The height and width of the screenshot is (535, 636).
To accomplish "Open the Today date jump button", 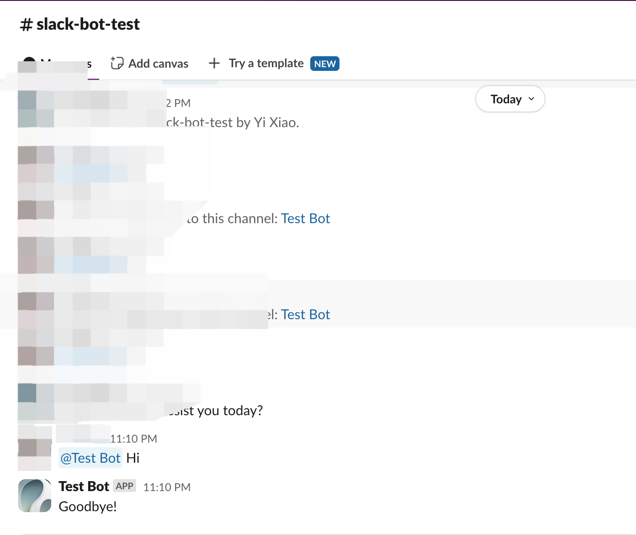I will pyautogui.click(x=506, y=99).
